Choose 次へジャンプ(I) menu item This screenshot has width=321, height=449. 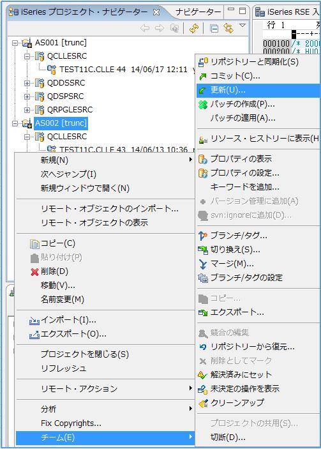click(105, 174)
